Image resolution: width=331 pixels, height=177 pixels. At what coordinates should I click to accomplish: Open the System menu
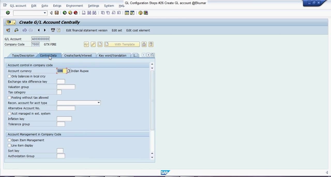pyautogui.click(x=109, y=6)
